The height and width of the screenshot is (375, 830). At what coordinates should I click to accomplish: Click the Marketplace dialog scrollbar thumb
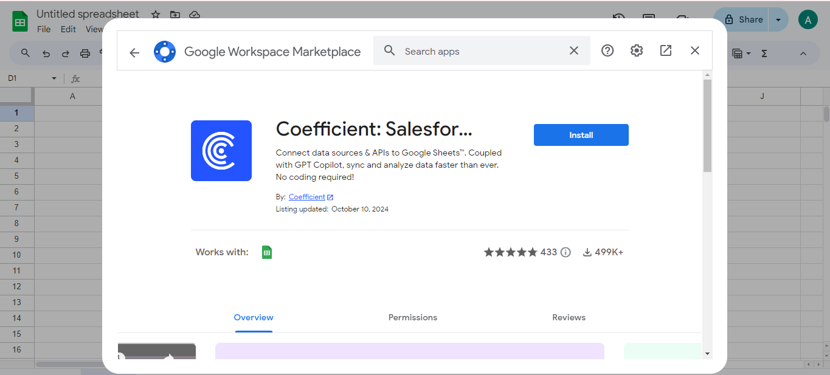[x=707, y=125]
